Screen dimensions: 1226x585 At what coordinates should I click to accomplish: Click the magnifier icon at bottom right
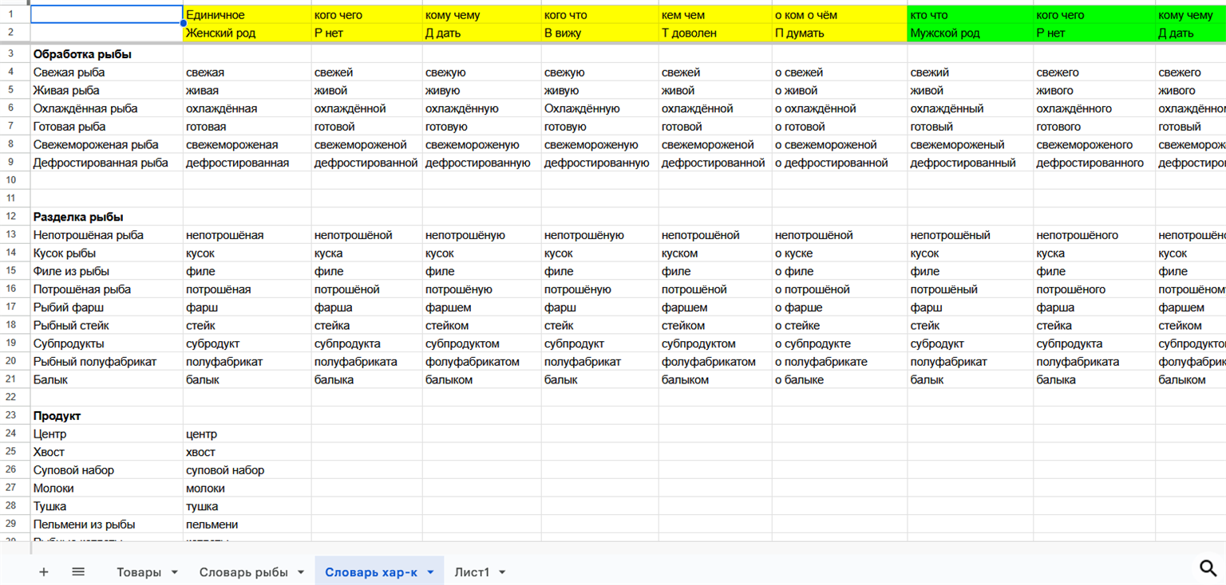(x=1208, y=567)
